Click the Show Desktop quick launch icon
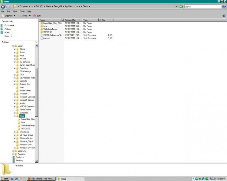Image resolution: width=227 pixels, height=181 pixels. pyautogui.click(x=12, y=179)
